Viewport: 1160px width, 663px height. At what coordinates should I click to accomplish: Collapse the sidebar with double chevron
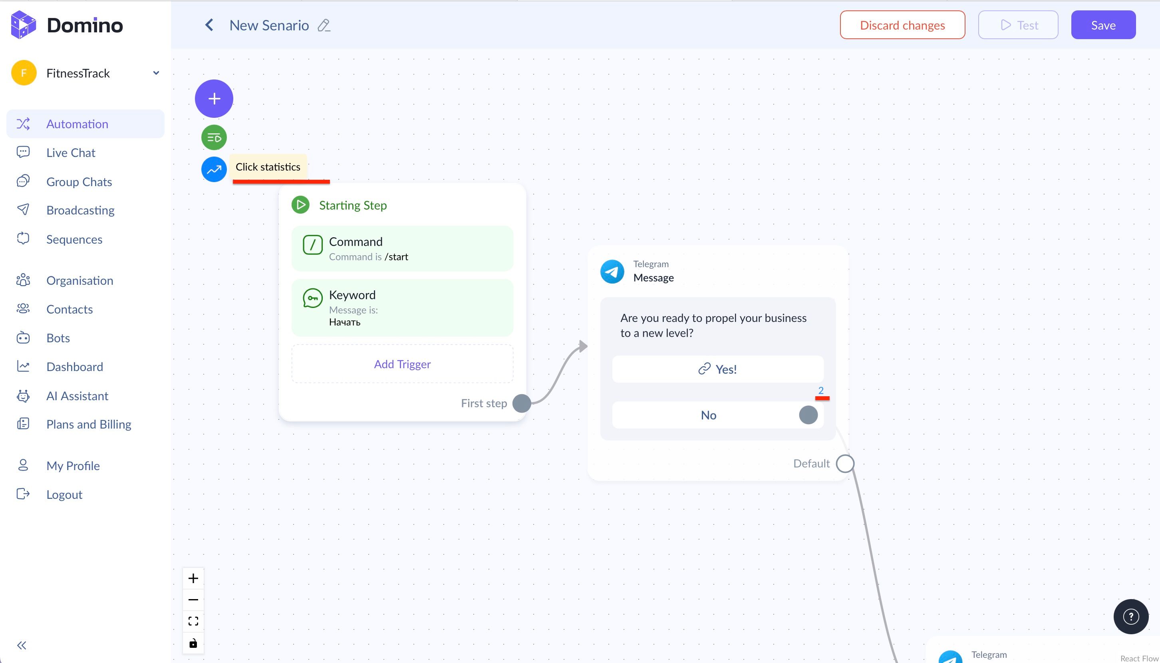[x=22, y=645]
